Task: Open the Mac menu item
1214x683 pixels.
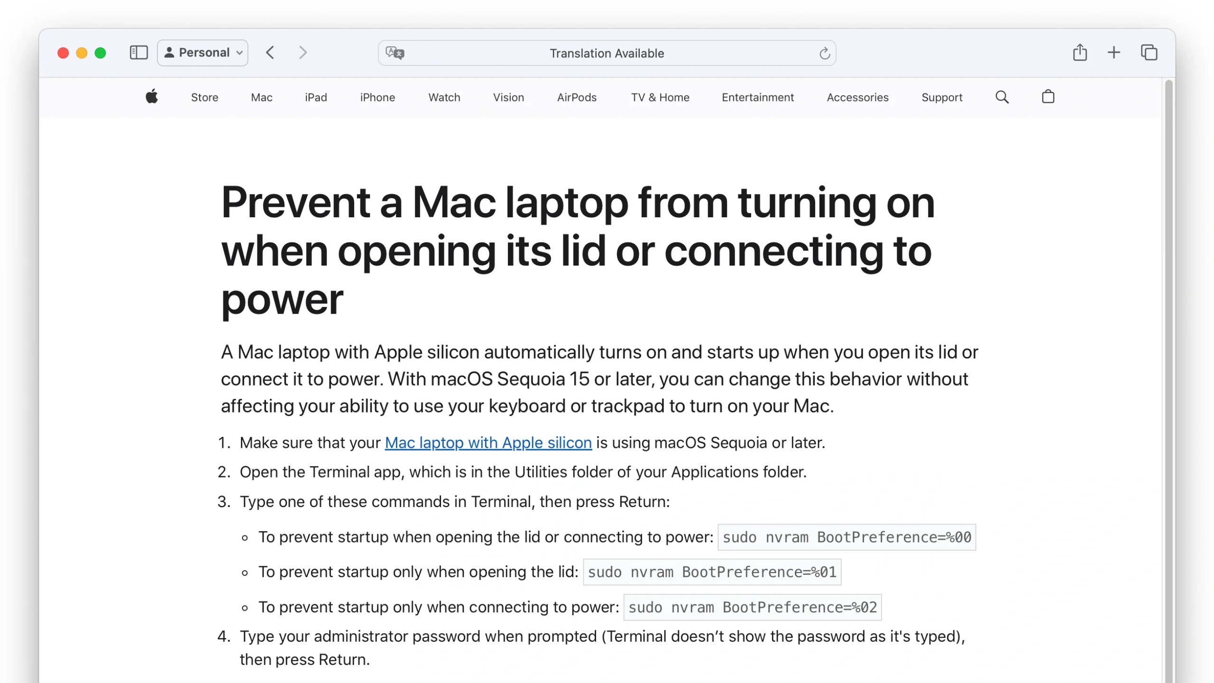Action: tap(261, 97)
